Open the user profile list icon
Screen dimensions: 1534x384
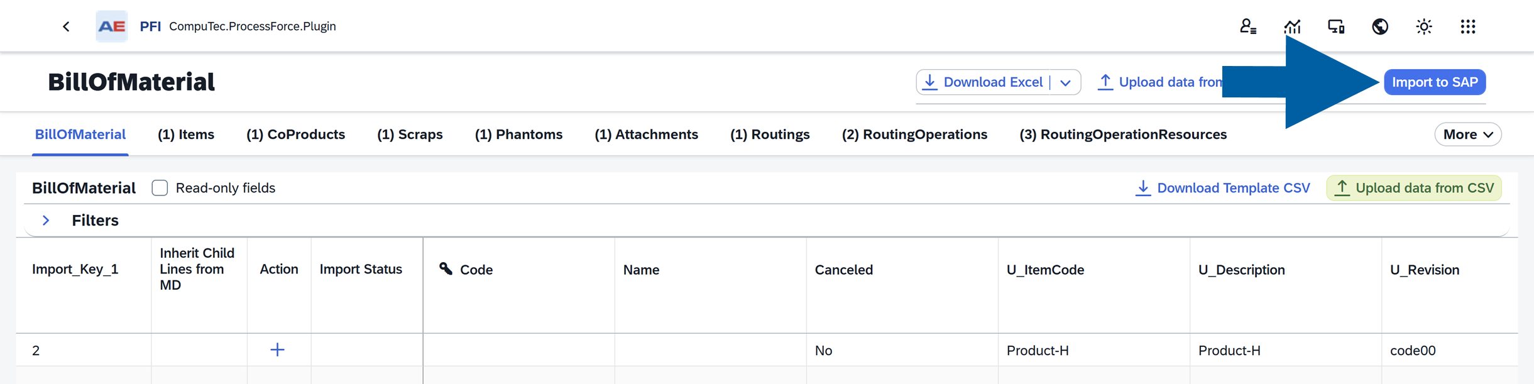(x=1247, y=26)
